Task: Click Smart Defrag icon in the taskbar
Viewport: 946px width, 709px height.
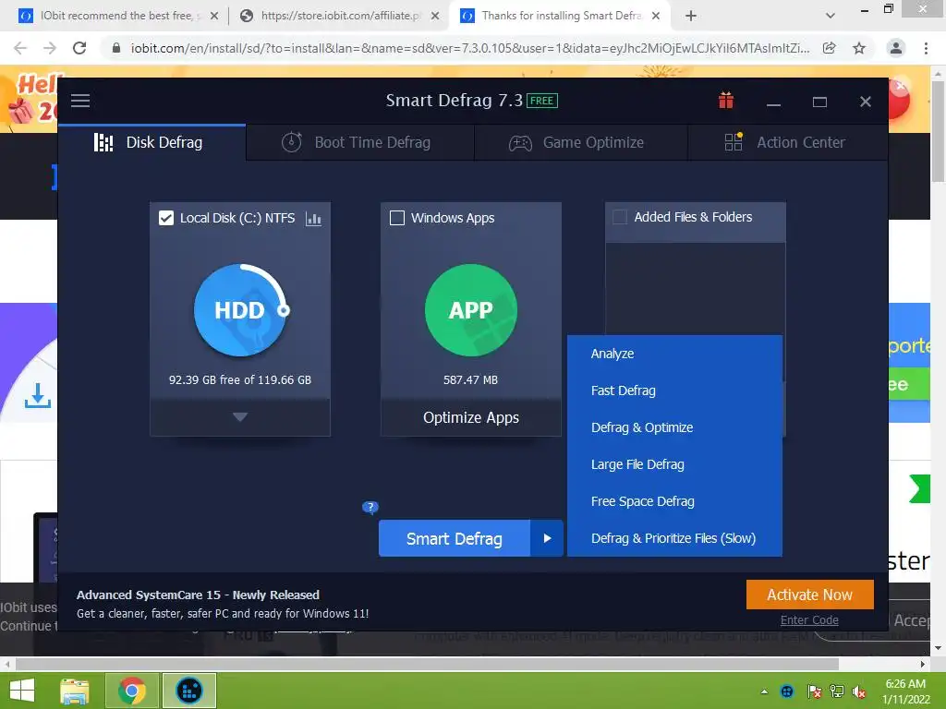Action: coord(188,691)
